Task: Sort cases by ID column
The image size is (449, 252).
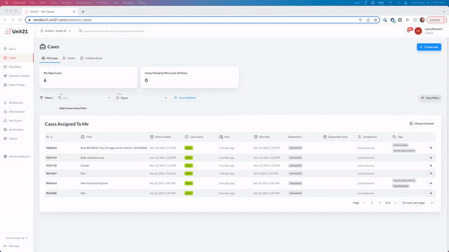Action: pyautogui.click(x=49, y=137)
